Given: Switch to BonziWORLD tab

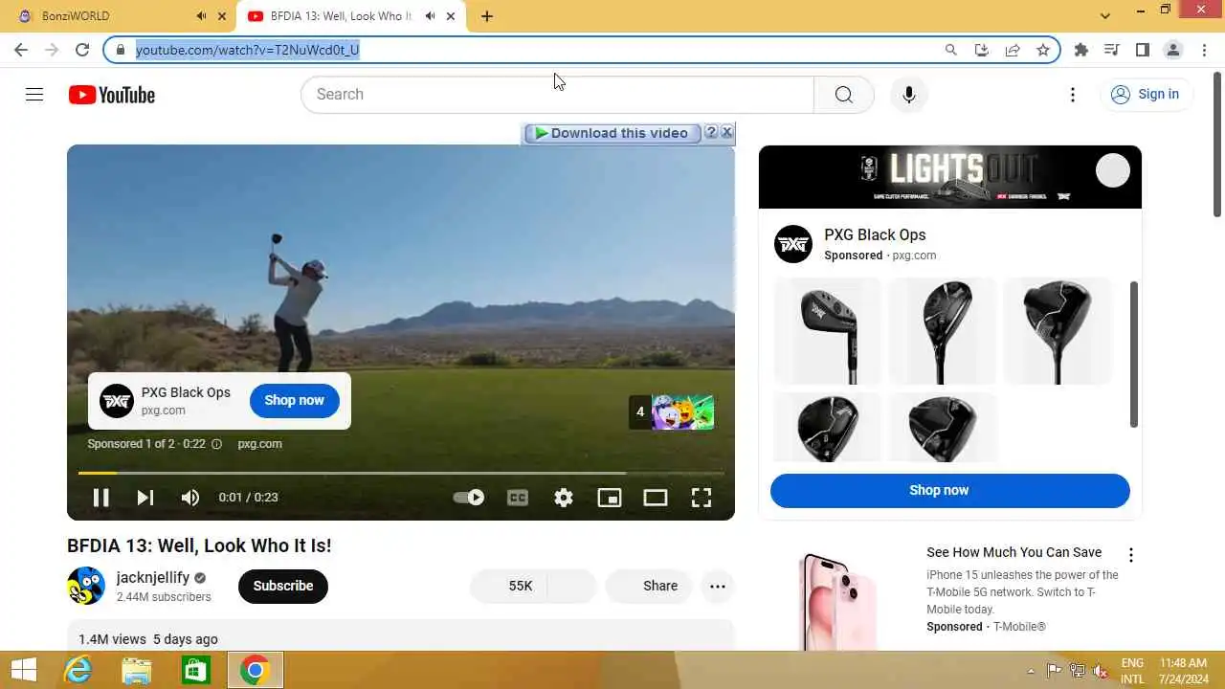Looking at the screenshot, I should [x=117, y=16].
